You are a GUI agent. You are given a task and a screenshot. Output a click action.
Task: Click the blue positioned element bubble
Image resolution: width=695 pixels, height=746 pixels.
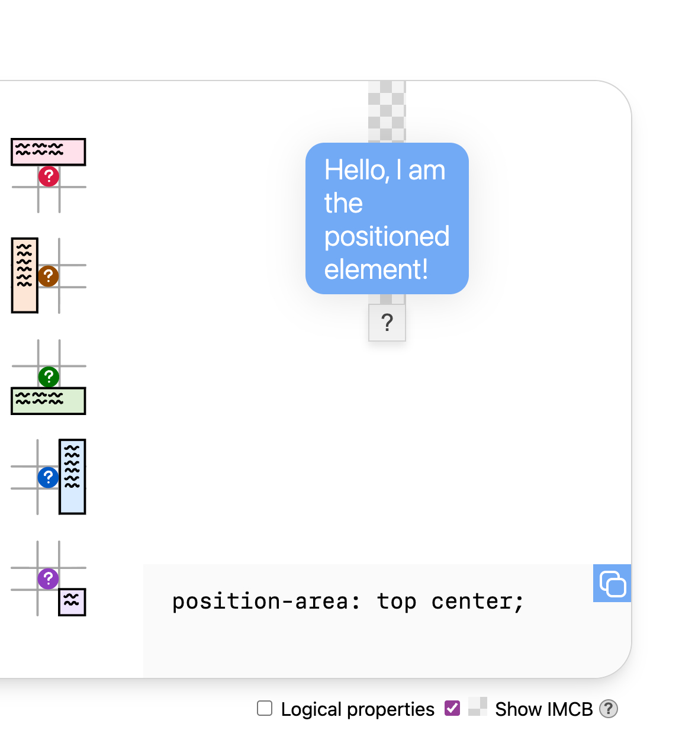[x=387, y=218]
